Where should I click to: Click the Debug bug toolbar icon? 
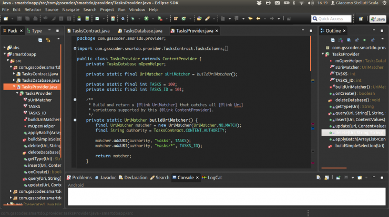[132, 18]
